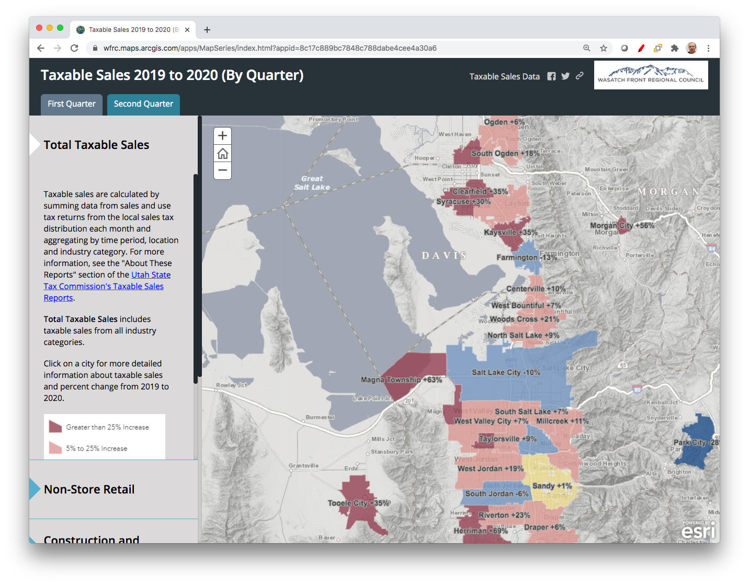This screenshot has width=749, height=585.
Task: Go back in browser history
Action: pyautogui.click(x=41, y=48)
